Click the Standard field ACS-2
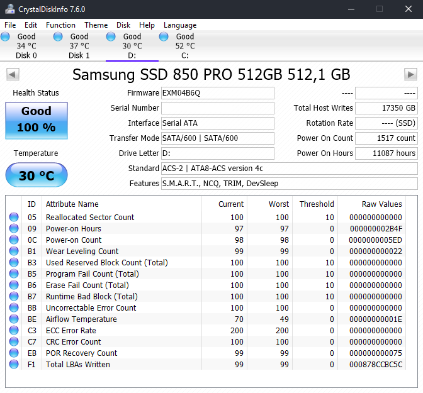423x393 pixels. tap(290, 169)
